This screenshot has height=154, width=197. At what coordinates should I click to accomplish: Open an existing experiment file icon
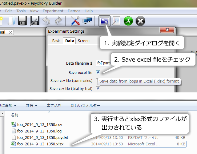(x=12, y=21)
